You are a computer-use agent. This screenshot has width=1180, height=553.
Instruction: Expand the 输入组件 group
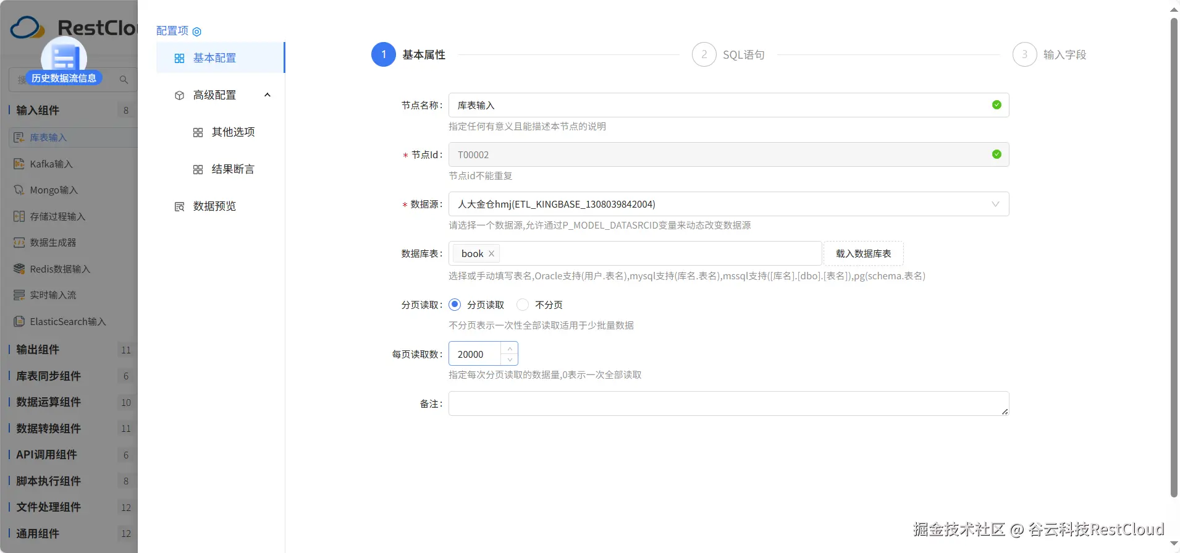[69, 110]
